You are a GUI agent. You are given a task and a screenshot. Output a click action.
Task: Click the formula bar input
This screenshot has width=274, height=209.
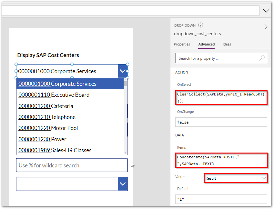130,11
